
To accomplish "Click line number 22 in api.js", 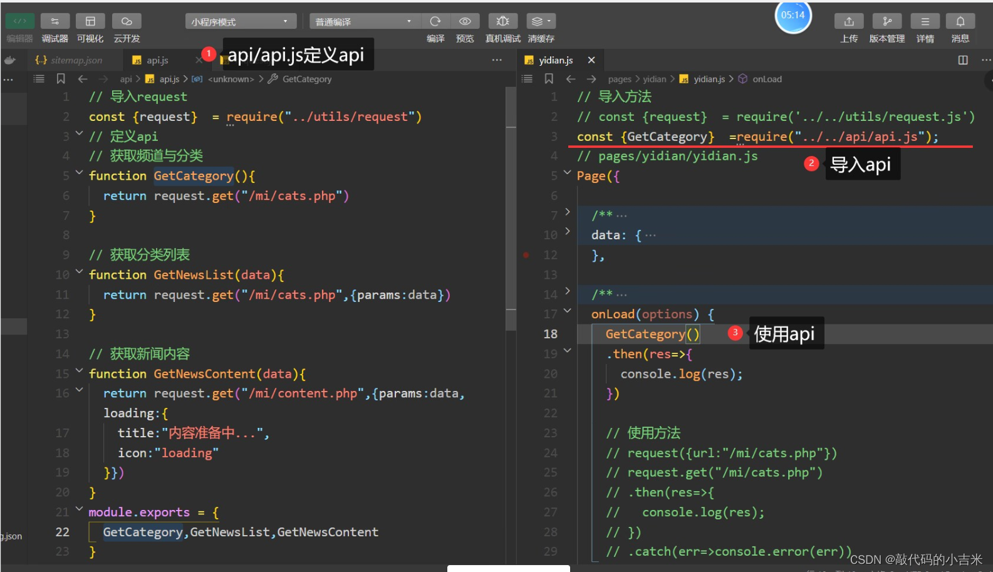I will tap(63, 532).
